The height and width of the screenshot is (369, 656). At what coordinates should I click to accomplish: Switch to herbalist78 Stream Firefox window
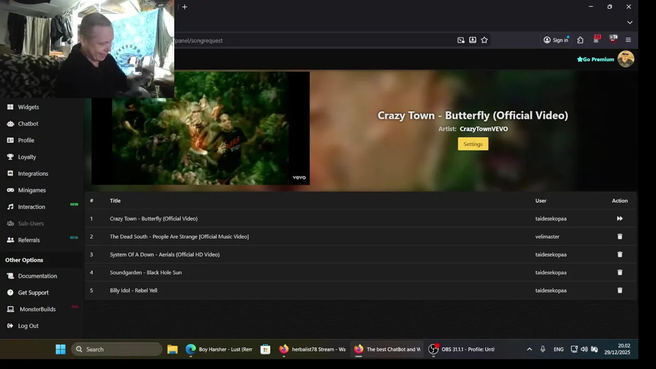click(x=312, y=349)
